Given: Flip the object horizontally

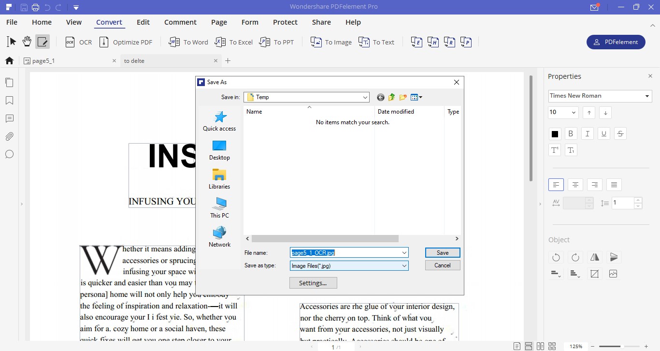Looking at the screenshot, I should 594,257.
